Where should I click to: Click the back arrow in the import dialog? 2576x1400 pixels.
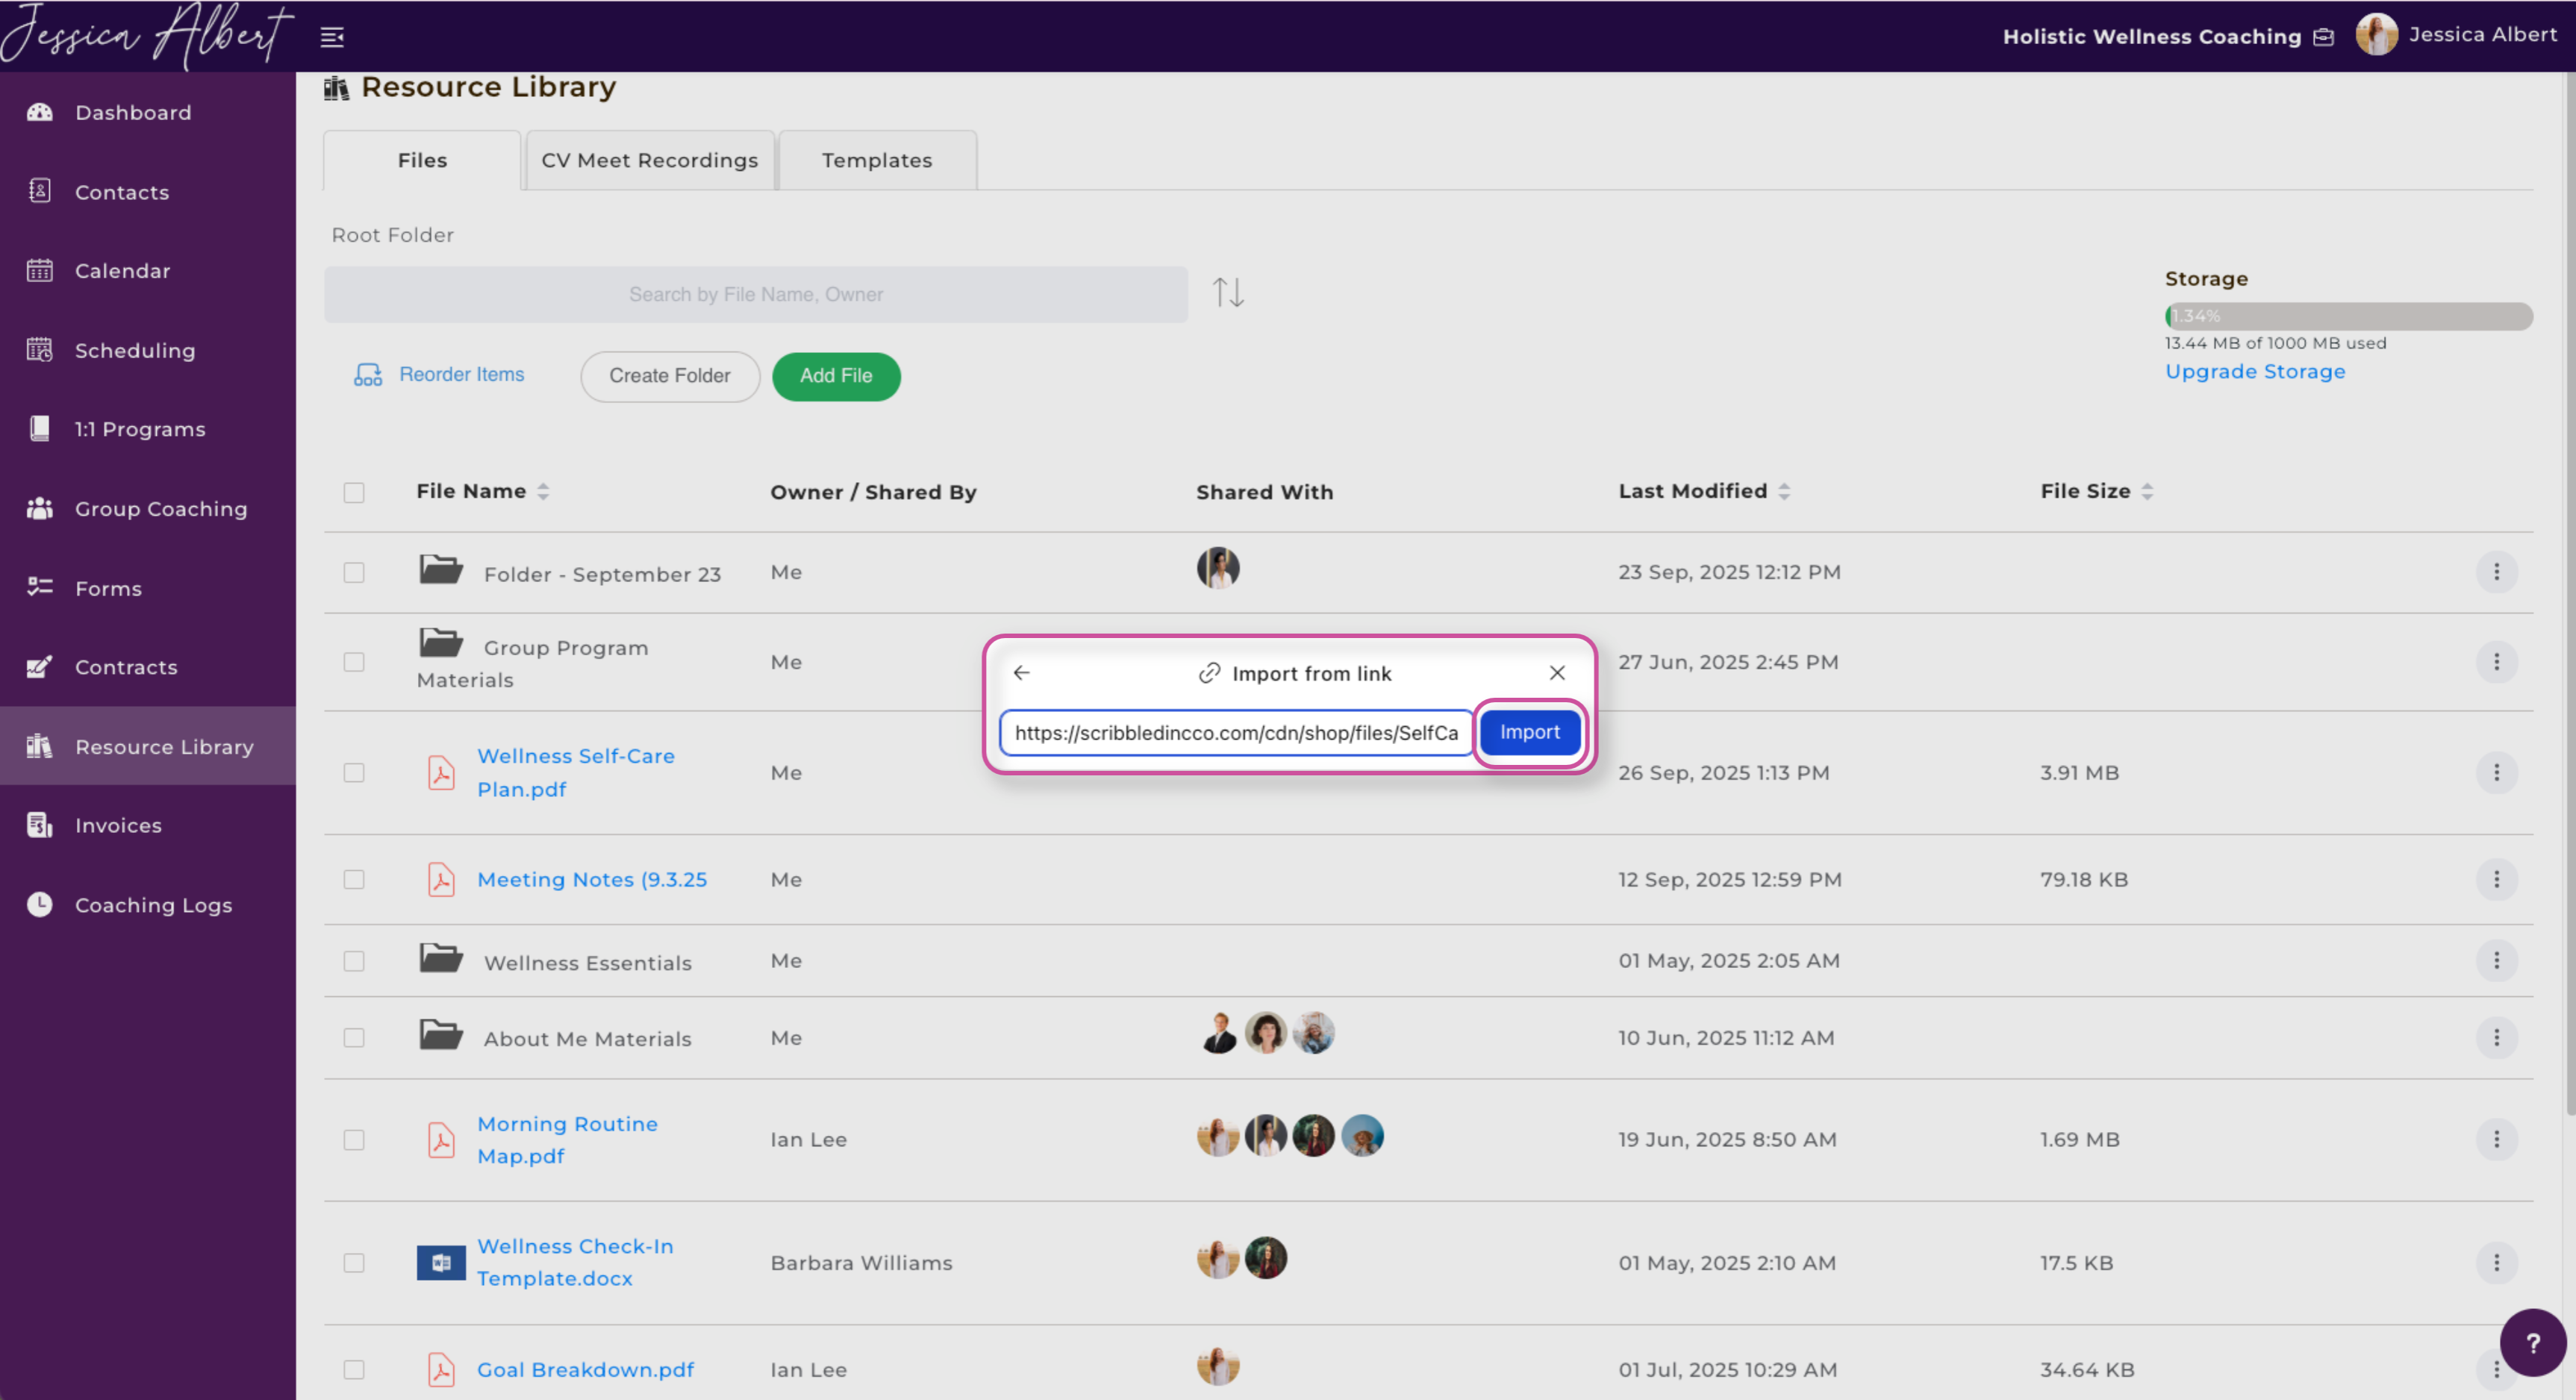click(1021, 673)
